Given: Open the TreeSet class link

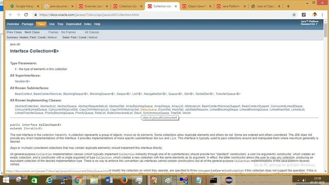Looking at the screenshot, I should coord(176,113).
